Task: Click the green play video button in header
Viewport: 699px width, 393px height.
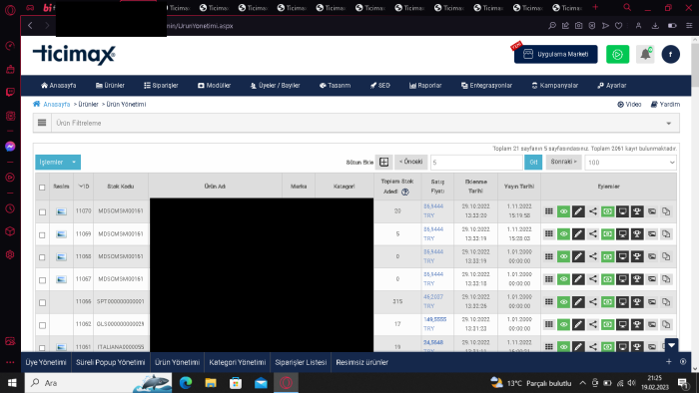Action: click(x=617, y=54)
